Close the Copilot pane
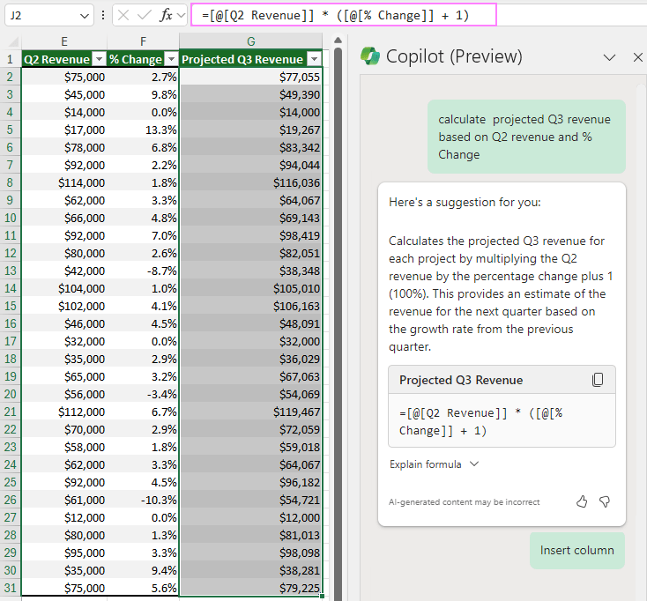The image size is (647, 601). point(638,57)
